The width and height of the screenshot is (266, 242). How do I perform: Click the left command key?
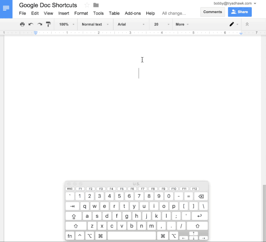pyautogui.click(x=100, y=236)
